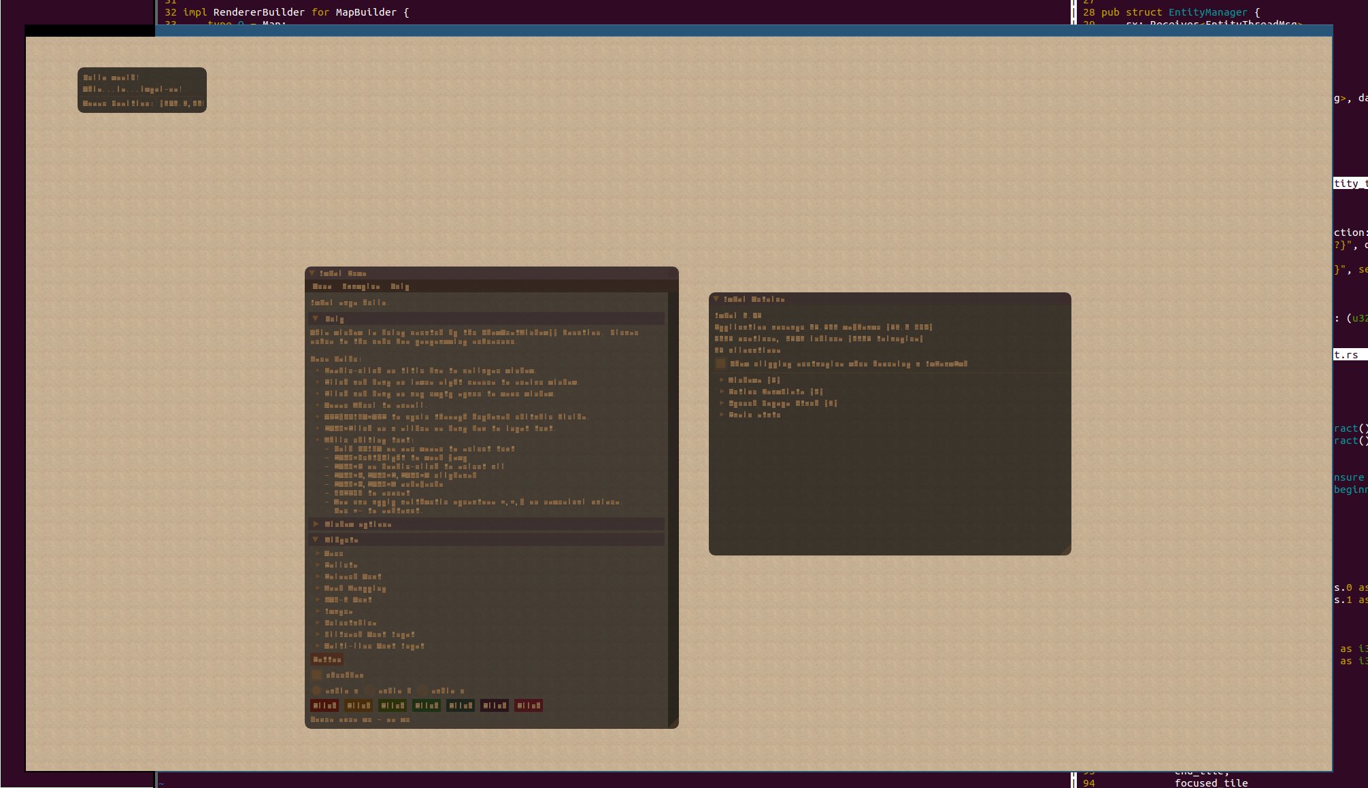Collapse the ImGui Metrics window title arrow
Screen dimensions: 1368x788
click(x=716, y=299)
